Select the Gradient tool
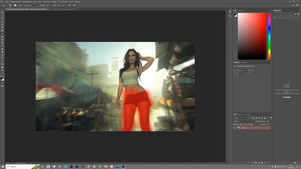301x169 pixels. point(2,46)
